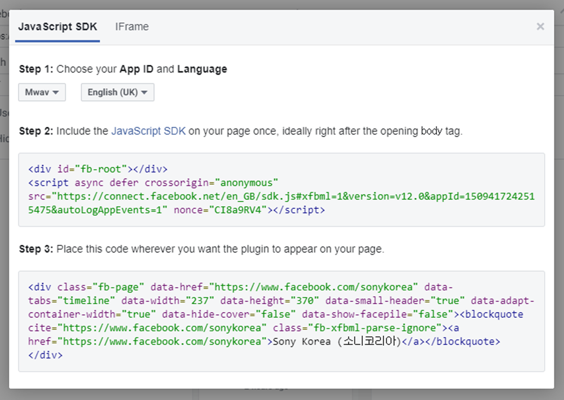Click the 'Step 1:' heading text
Image resolution: width=564 pixels, height=400 pixels.
click(x=36, y=69)
